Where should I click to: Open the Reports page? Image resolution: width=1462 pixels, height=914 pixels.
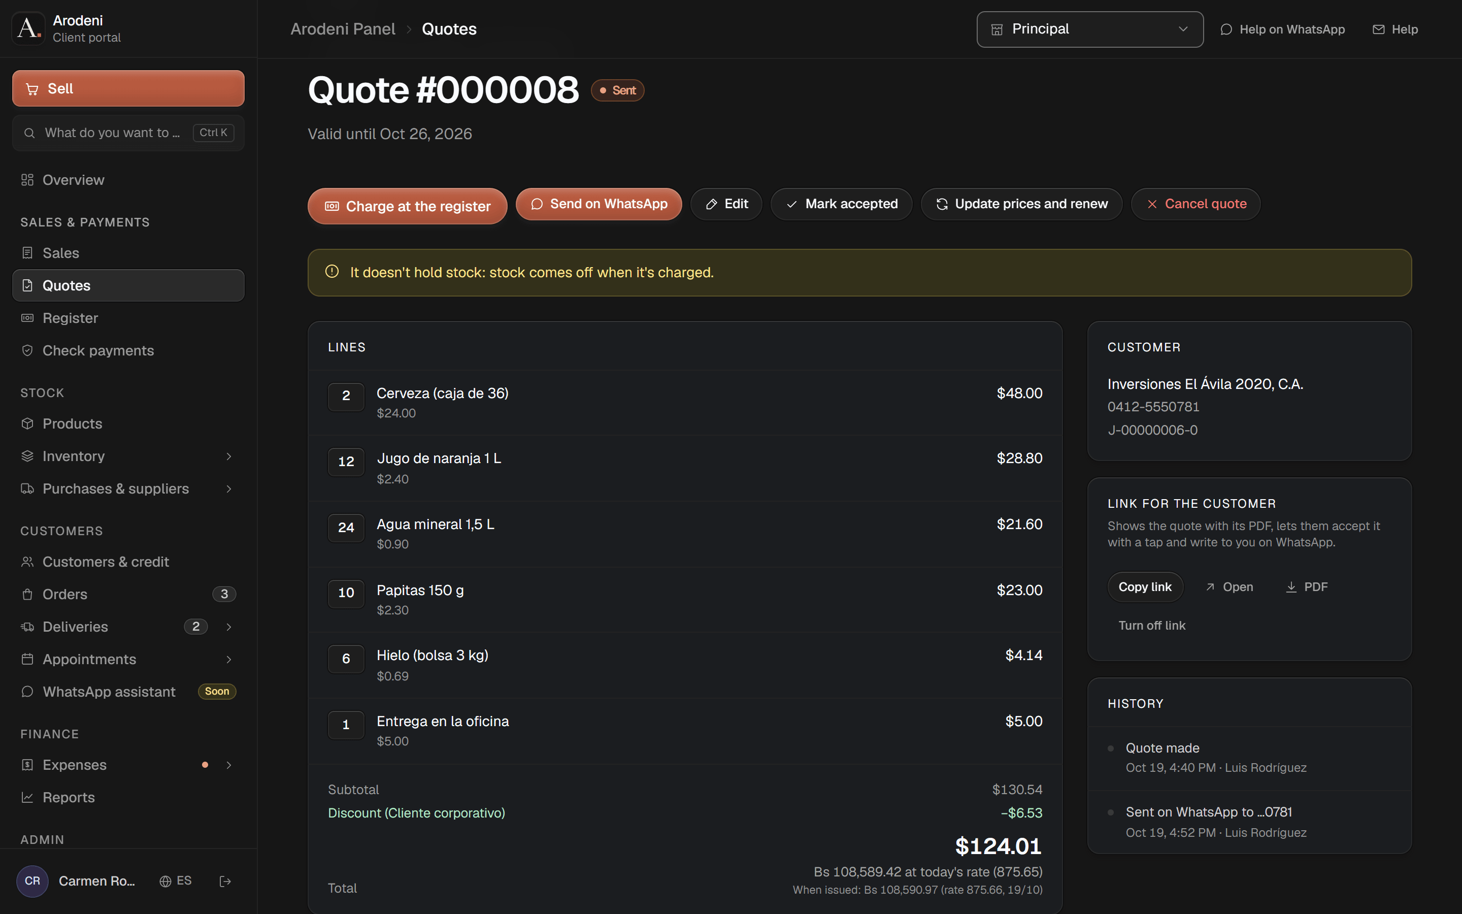pos(128,797)
